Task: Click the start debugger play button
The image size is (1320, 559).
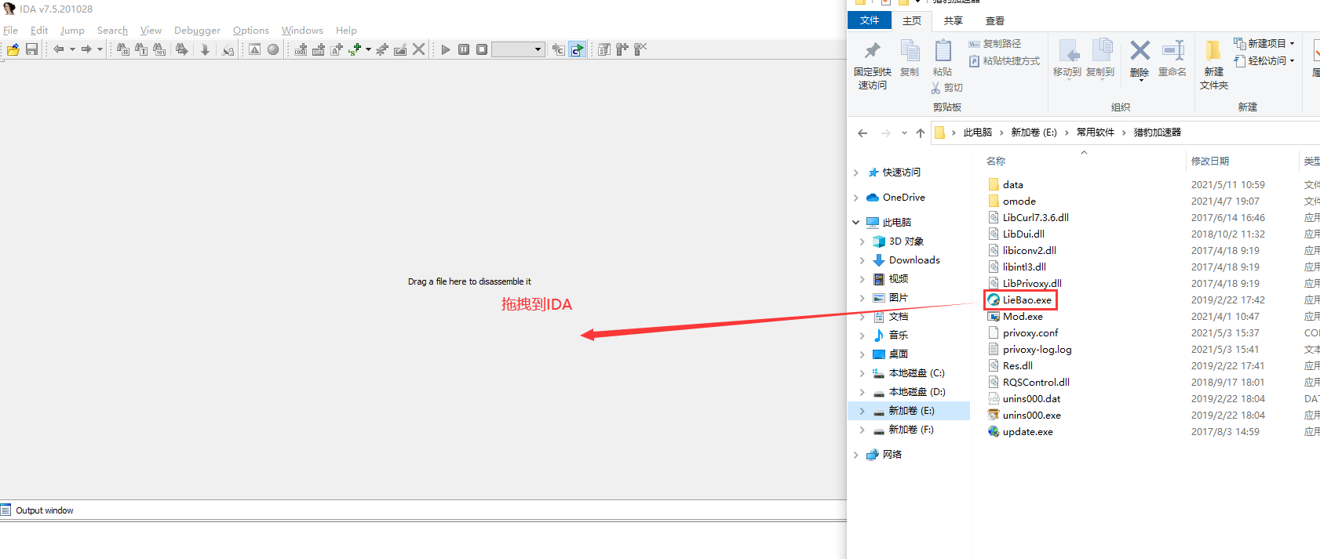Action: [x=446, y=49]
